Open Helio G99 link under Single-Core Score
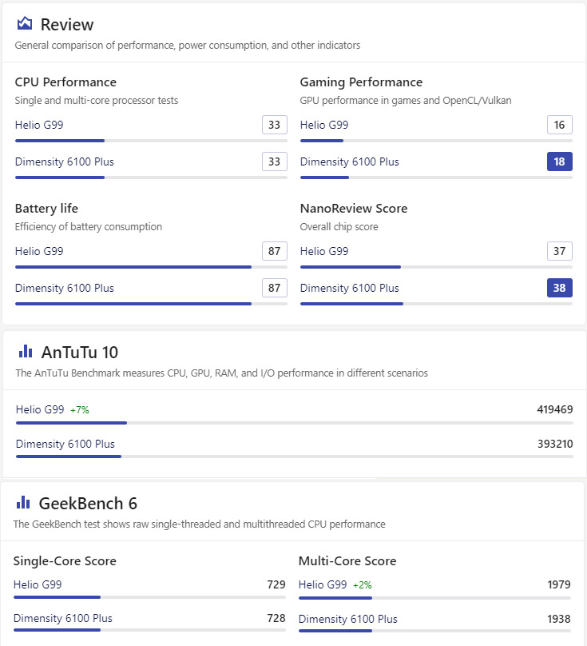This screenshot has height=646, width=587. [x=38, y=584]
